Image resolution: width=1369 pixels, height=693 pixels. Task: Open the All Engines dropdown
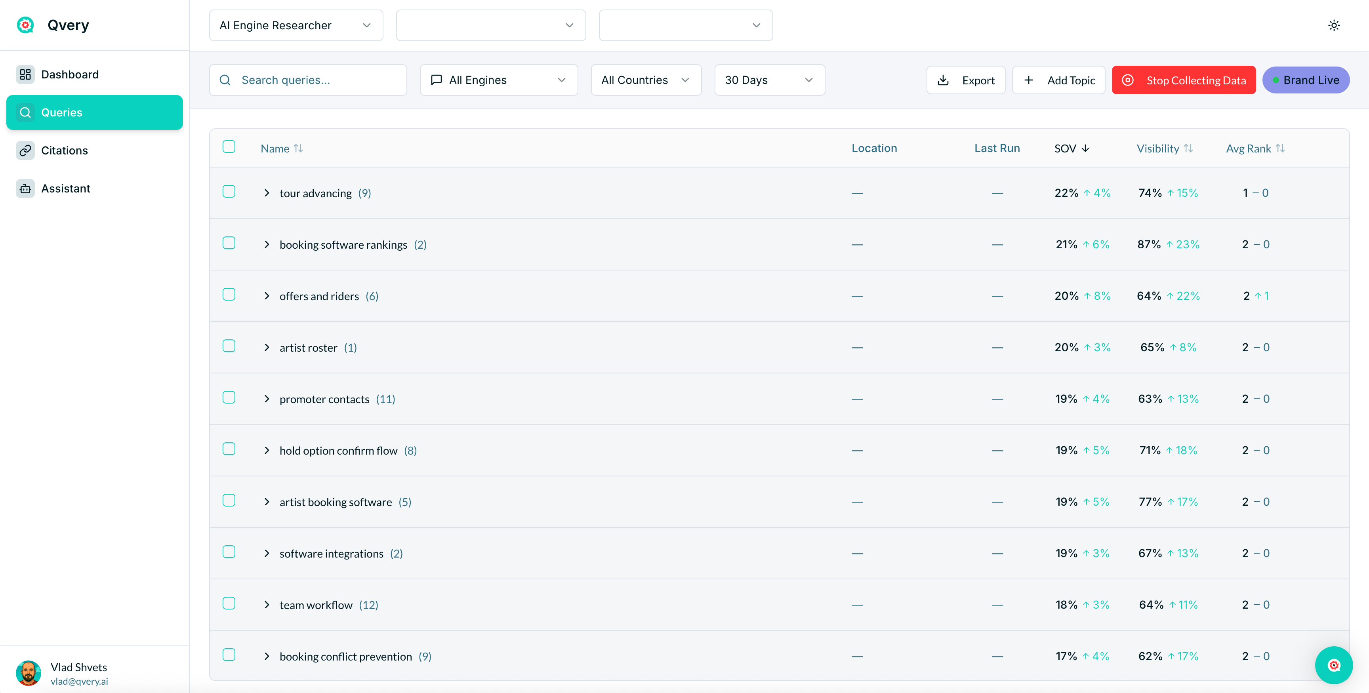[x=498, y=80]
